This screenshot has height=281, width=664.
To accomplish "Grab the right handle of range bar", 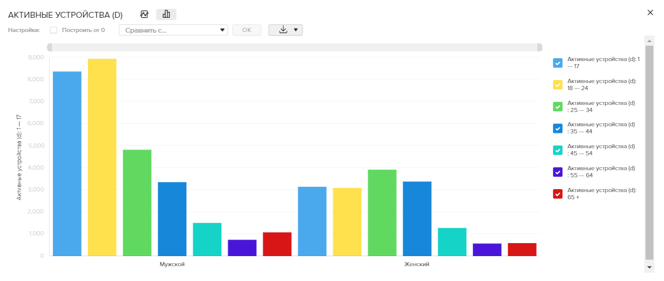I will tap(539, 47).
